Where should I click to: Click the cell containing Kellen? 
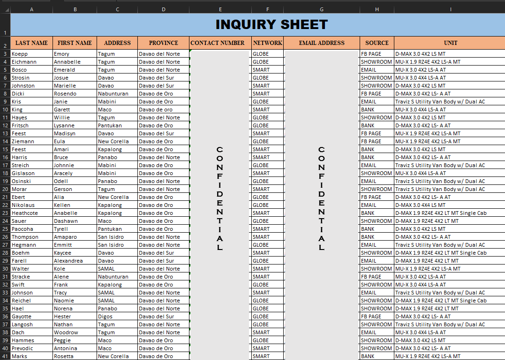[x=75, y=205]
